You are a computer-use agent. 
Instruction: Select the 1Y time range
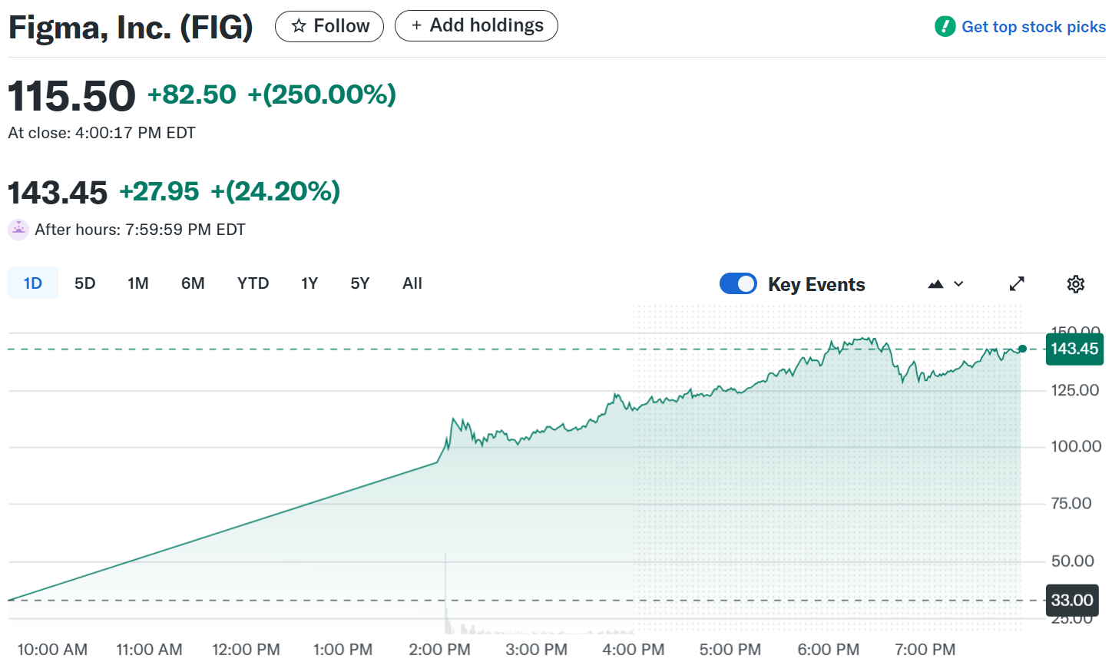click(x=309, y=283)
